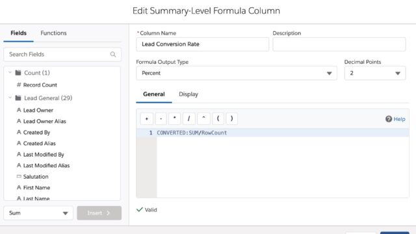Open the Decimal Points dropdown

[x=375, y=73]
